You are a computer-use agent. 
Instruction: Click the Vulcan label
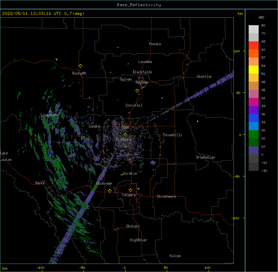(x=175, y=256)
